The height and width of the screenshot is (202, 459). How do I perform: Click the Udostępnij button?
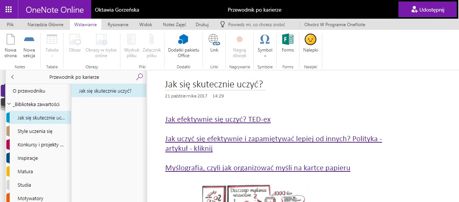point(428,10)
